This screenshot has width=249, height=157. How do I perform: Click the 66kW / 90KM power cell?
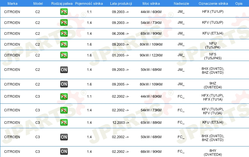click(151, 152)
